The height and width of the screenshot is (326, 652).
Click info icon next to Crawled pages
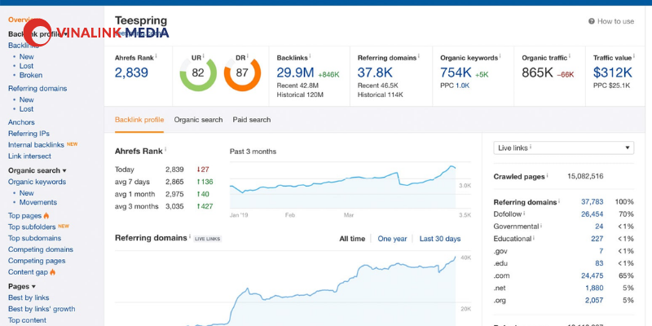pyautogui.click(x=547, y=175)
